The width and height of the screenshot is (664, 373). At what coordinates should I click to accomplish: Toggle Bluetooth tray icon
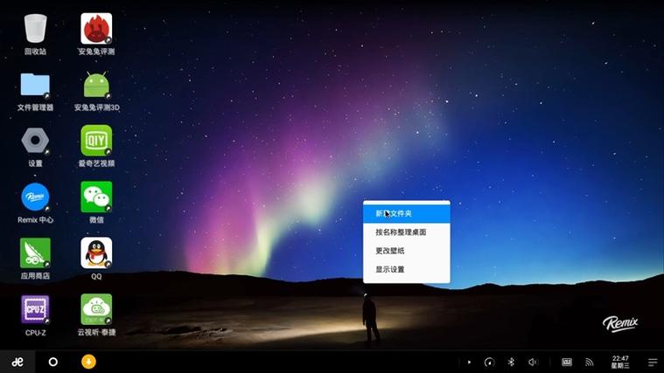click(511, 362)
